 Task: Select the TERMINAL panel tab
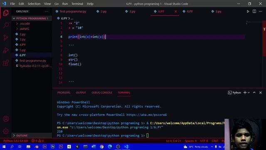tap(124, 92)
